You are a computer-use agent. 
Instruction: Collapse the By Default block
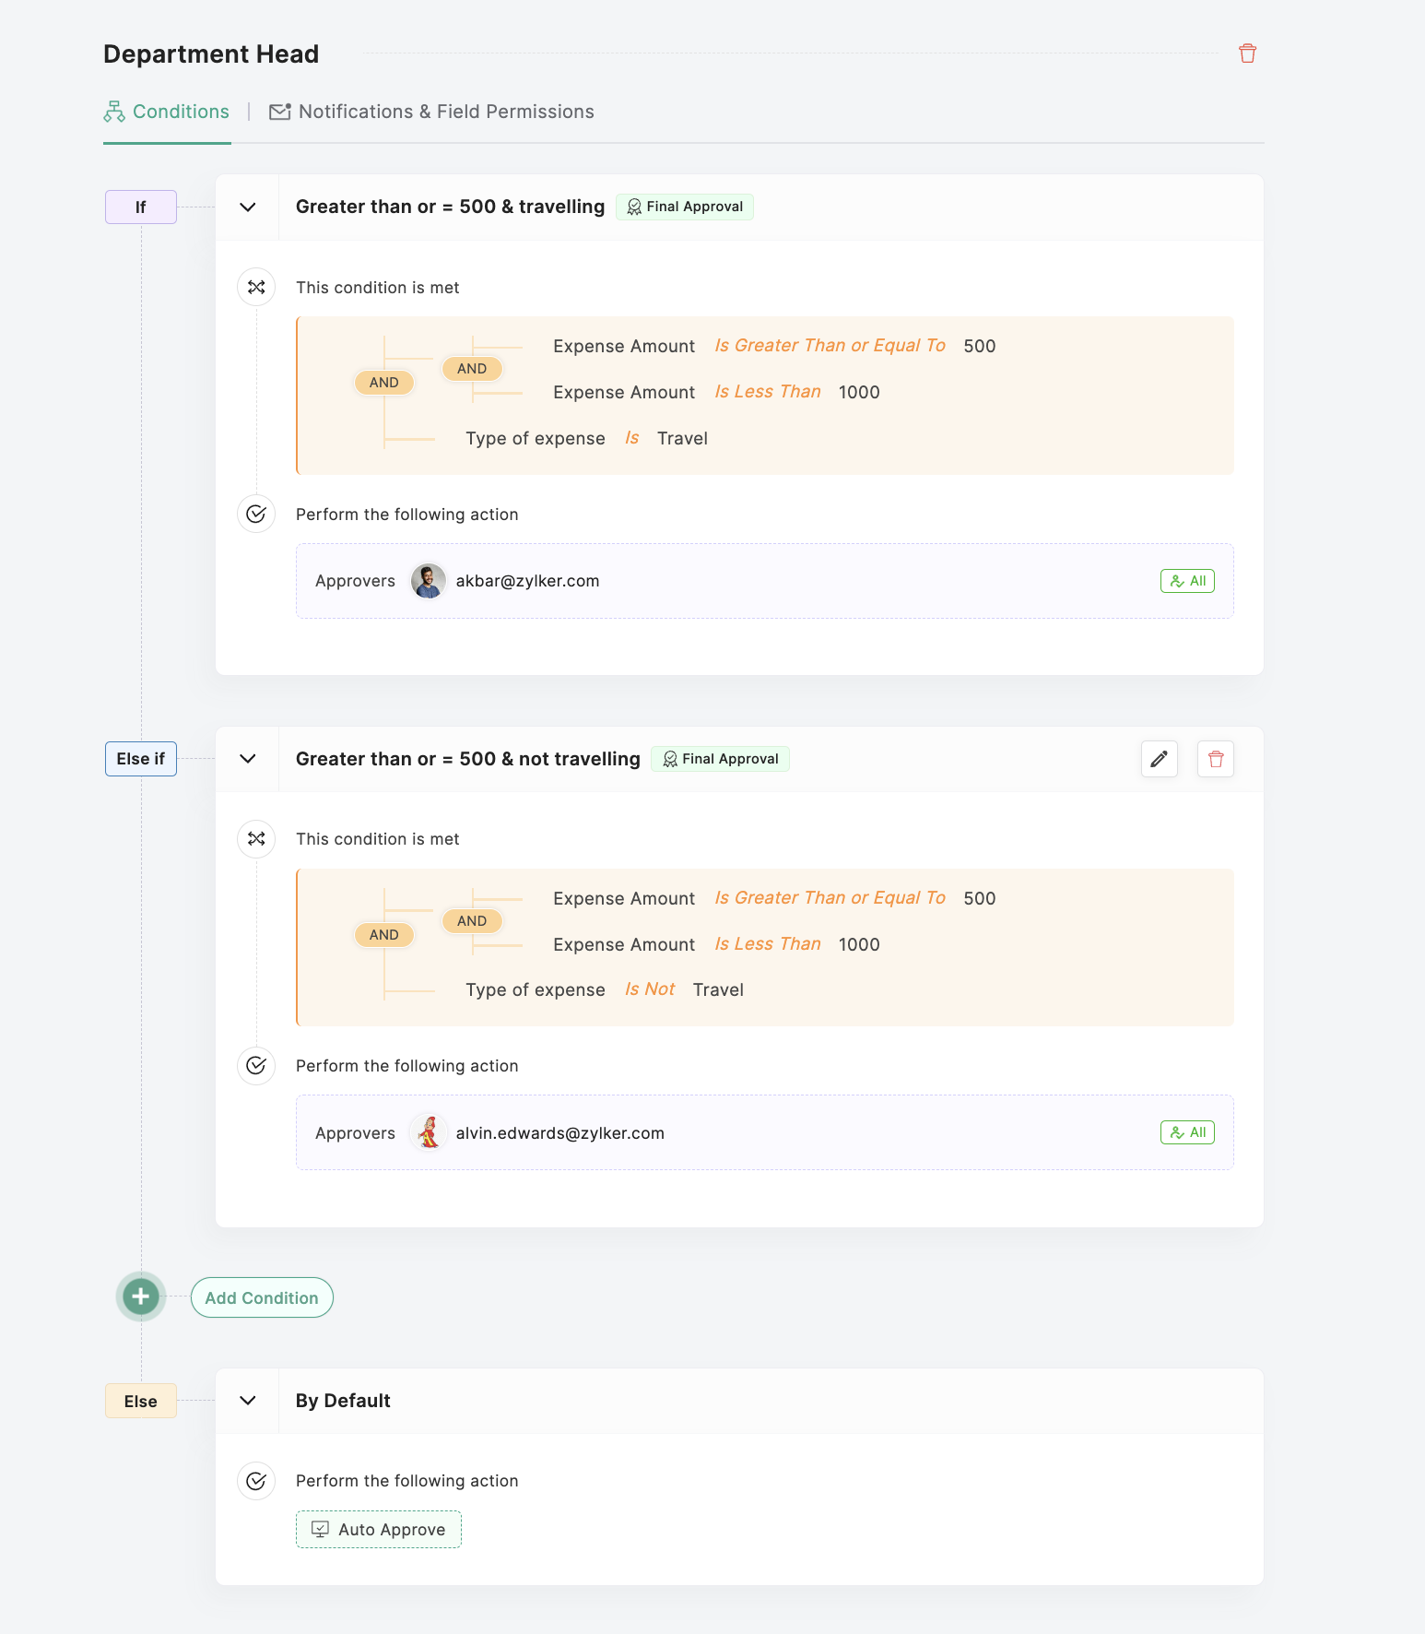[247, 1401]
